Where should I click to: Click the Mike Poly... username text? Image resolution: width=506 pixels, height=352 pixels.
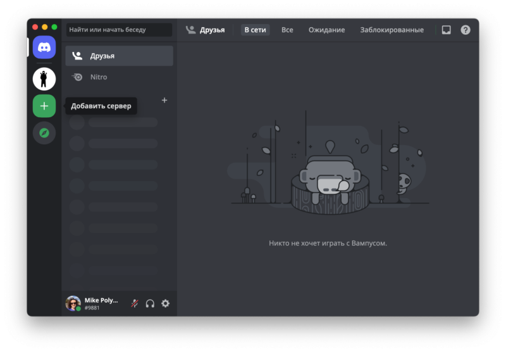101,300
